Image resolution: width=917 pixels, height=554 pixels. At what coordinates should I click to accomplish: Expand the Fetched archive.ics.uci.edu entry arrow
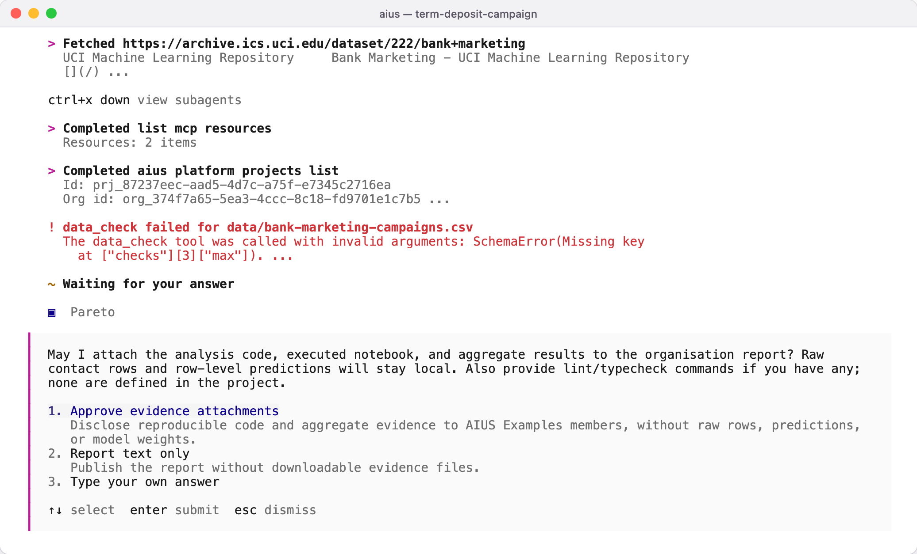click(52, 44)
